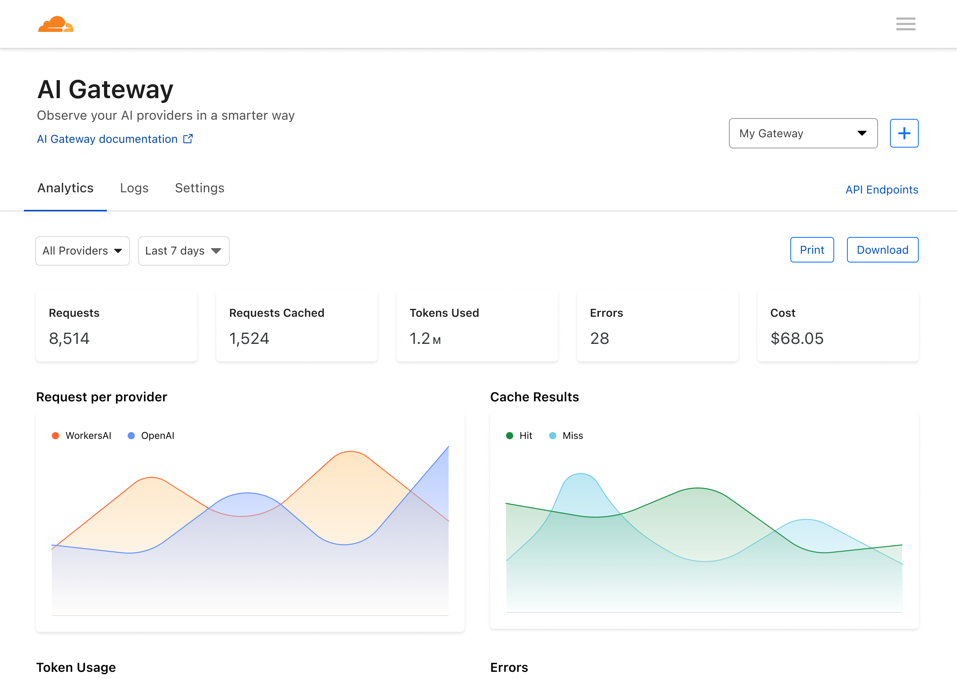This screenshot has height=679, width=957.
Task: Click the API Endpoints link
Action: [x=881, y=189]
